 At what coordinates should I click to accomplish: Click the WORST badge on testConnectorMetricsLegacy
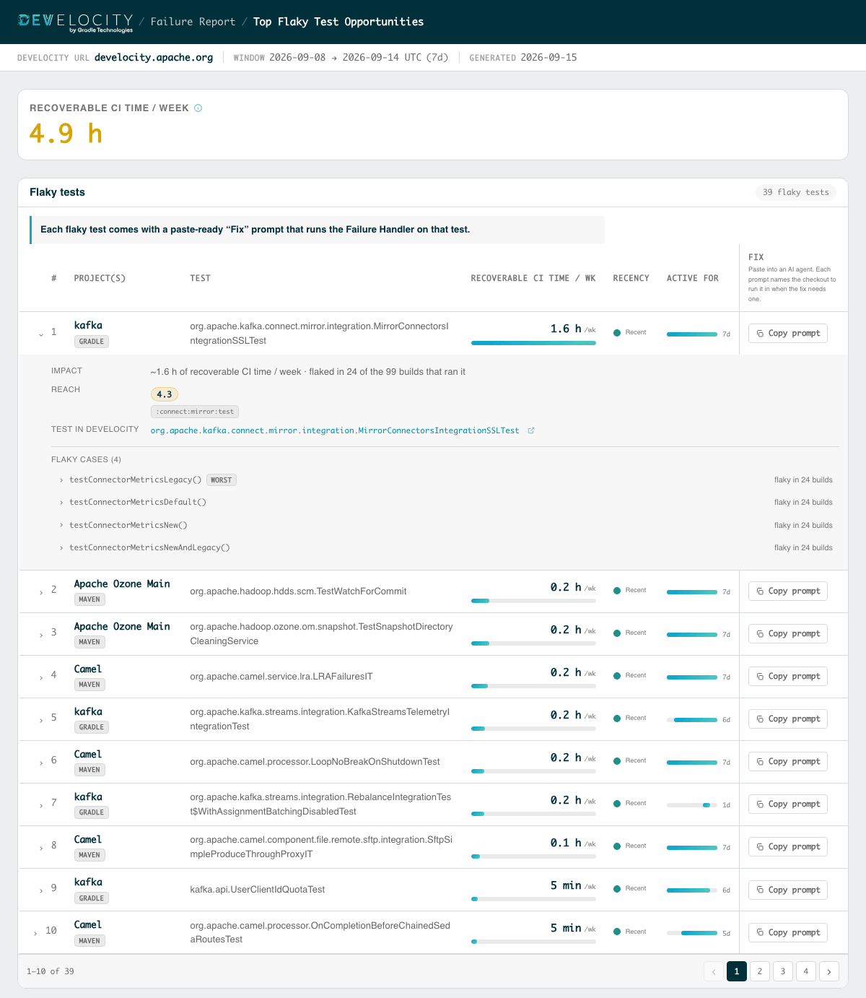click(222, 480)
